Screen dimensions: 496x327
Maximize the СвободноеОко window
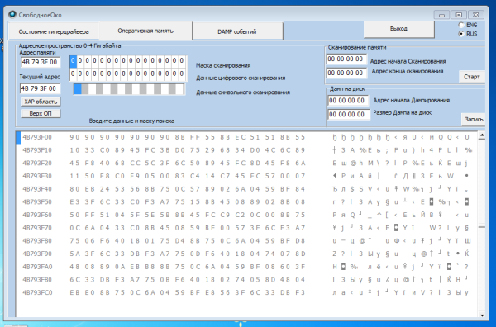tap(459, 15)
